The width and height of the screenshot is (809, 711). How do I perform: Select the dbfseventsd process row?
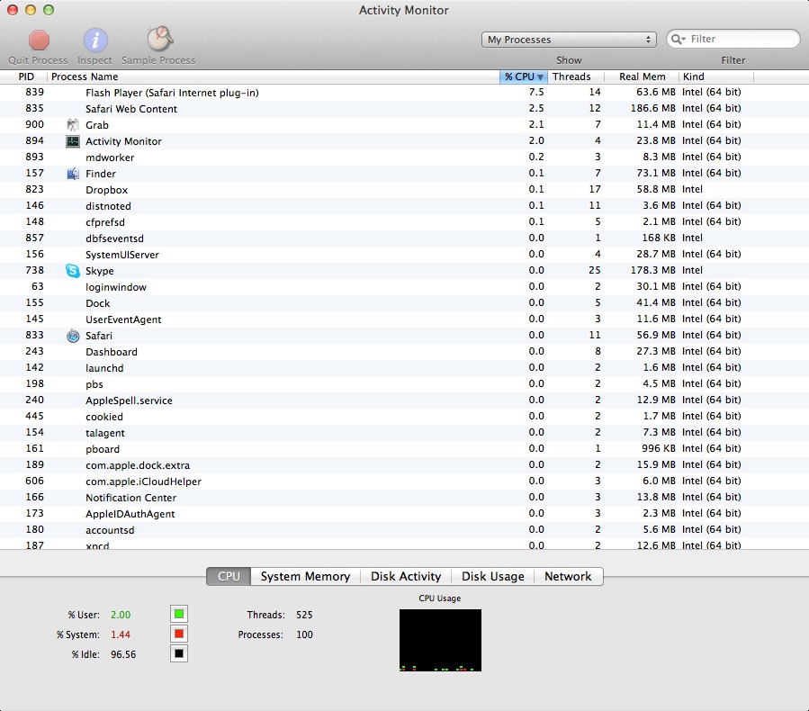point(405,238)
